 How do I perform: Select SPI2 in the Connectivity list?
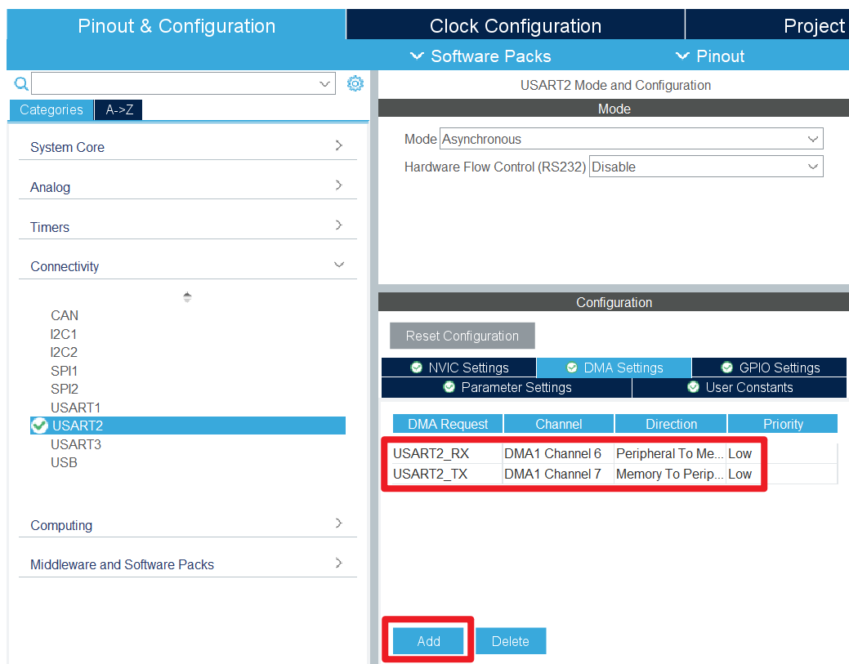click(x=64, y=389)
